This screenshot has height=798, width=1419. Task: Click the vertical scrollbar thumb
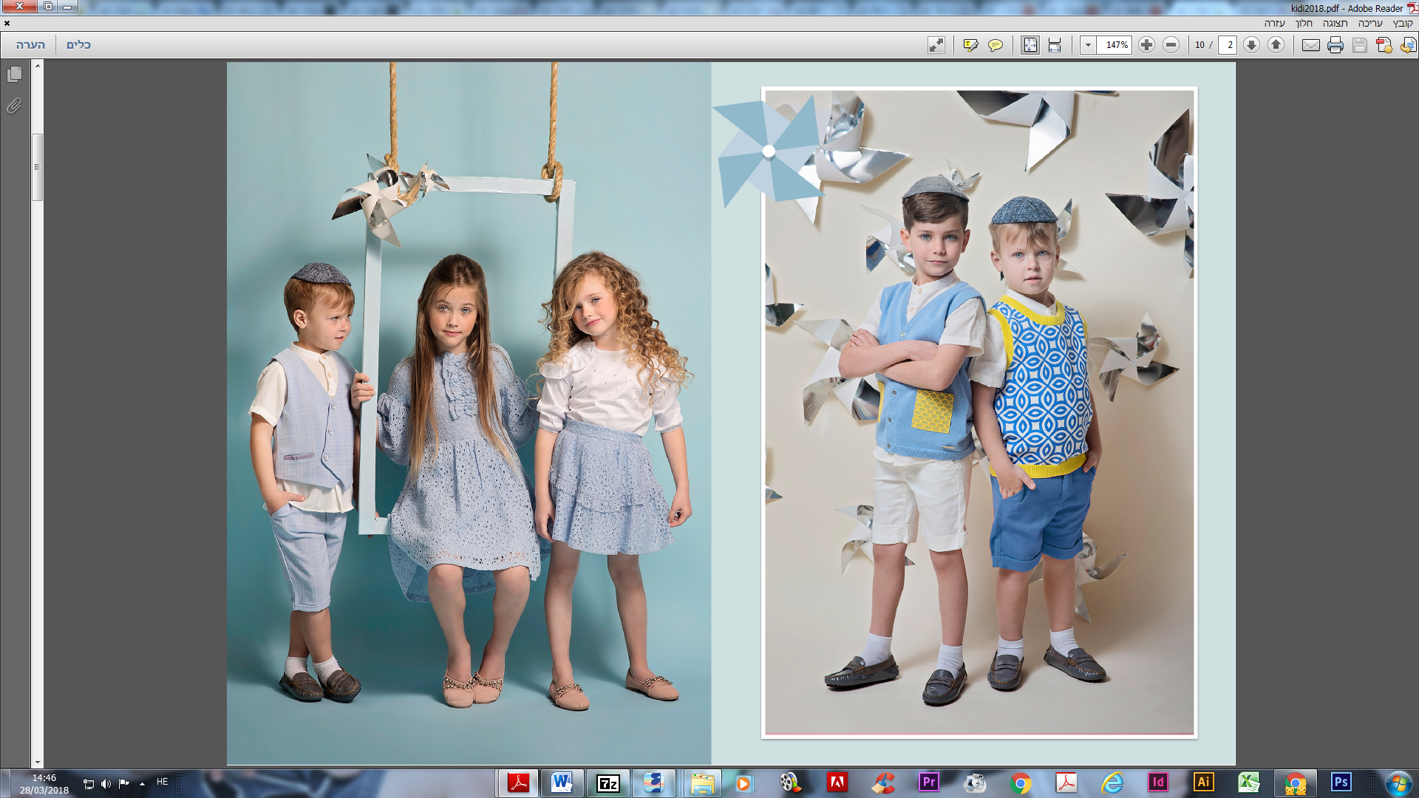pos(37,167)
